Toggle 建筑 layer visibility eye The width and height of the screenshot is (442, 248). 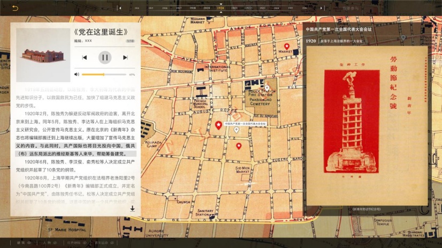(x=29, y=243)
